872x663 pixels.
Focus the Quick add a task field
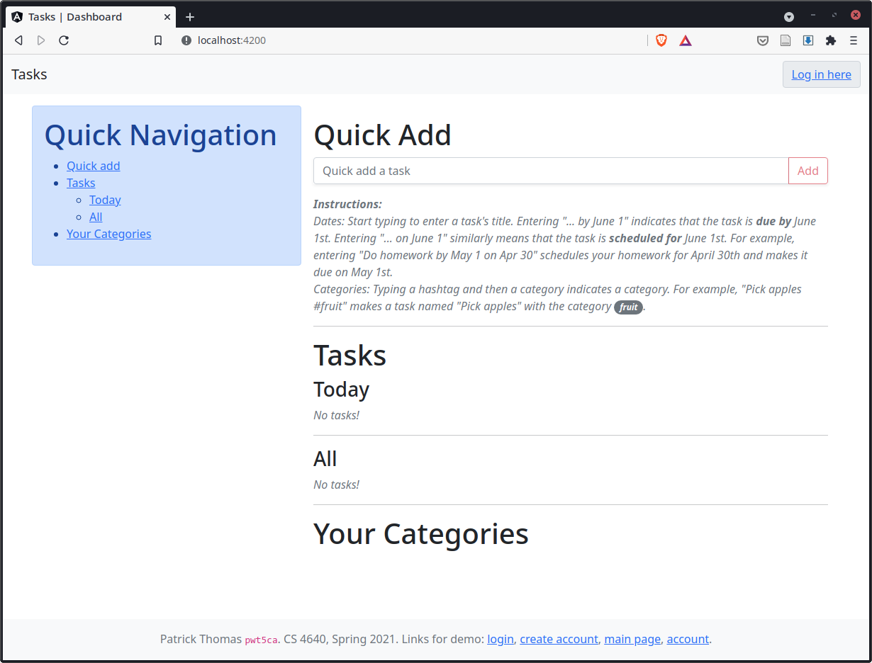[x=551, y=171]
